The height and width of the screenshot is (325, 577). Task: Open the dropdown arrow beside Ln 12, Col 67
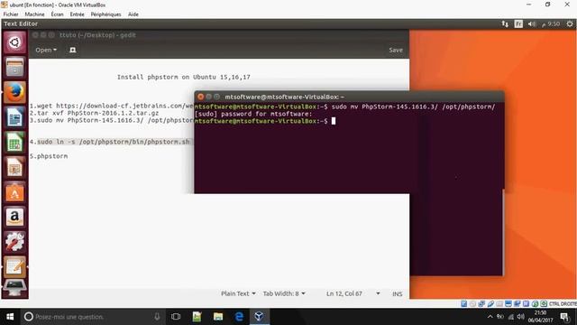(x=378, y=293)
